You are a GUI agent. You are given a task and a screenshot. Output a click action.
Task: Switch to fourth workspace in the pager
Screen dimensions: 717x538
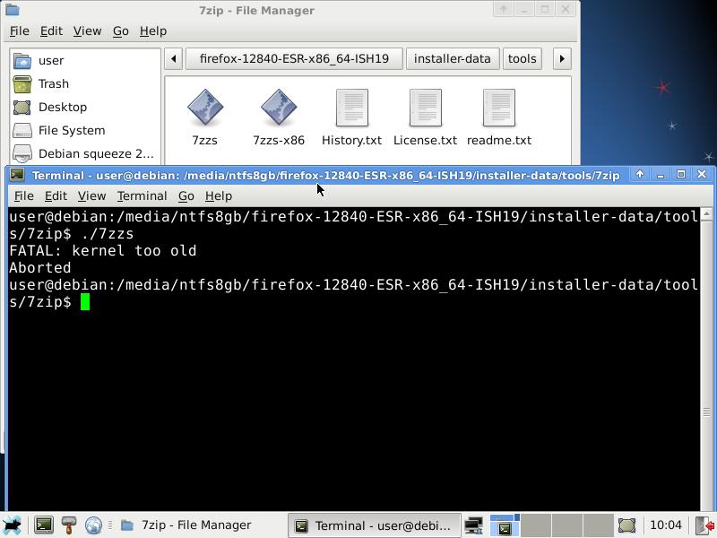598,525
